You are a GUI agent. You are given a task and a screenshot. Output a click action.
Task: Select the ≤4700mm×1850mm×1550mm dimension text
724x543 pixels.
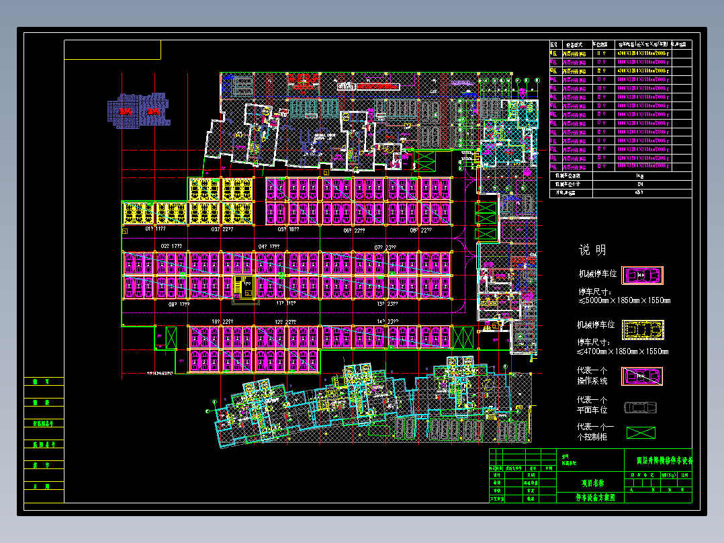[623, 351]
